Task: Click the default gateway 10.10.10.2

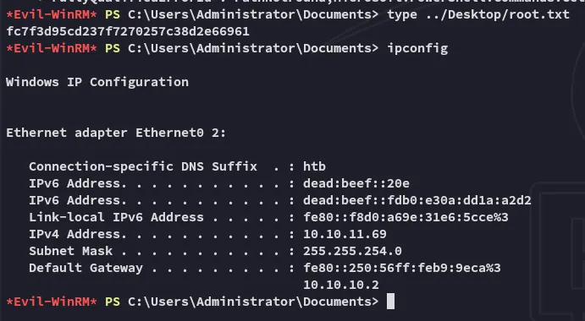Action: point(341,285)
